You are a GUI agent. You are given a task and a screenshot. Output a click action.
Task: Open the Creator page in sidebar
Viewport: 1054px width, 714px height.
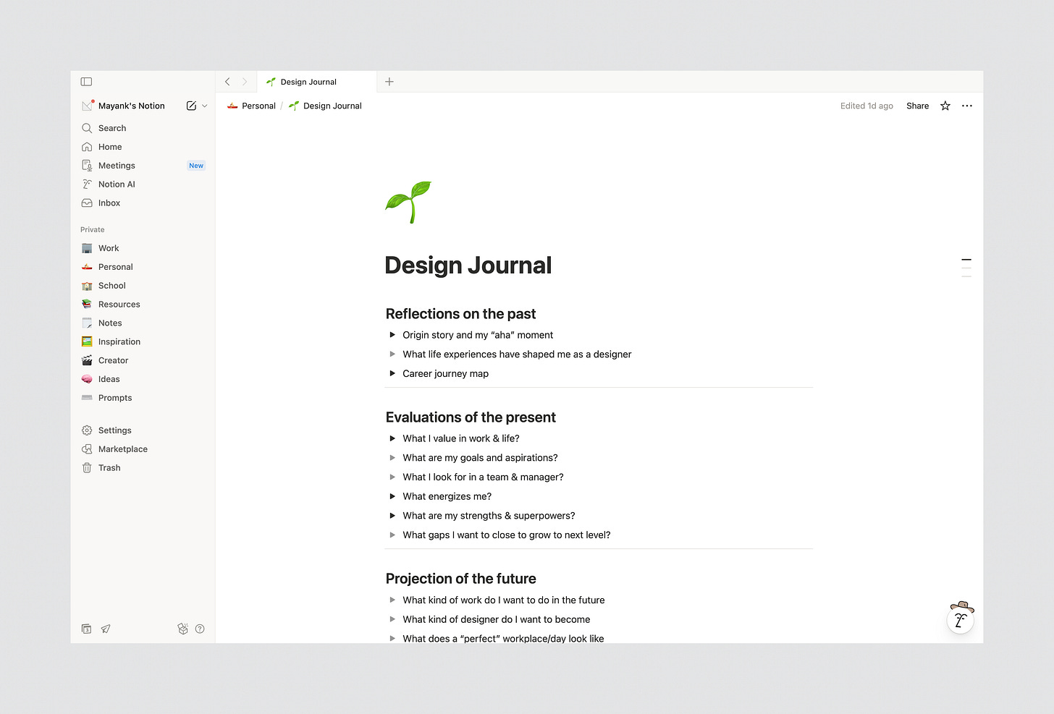click(x=143, y=360)
